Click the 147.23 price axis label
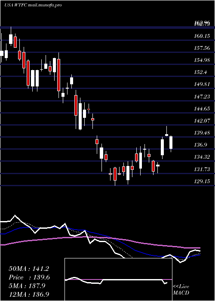The width and height of the screenshot is (215, 301). click(201, 97)
